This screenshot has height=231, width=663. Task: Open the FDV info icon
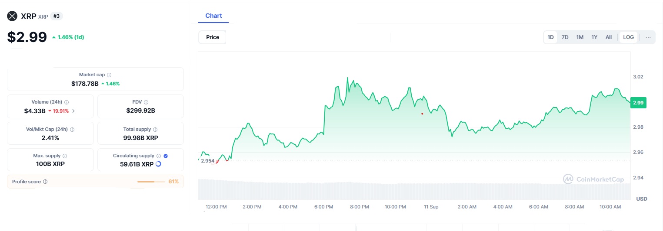(146, 102)
